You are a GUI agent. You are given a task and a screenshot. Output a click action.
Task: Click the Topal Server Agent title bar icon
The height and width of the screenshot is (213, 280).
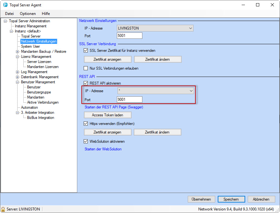[x=5, y=5]
